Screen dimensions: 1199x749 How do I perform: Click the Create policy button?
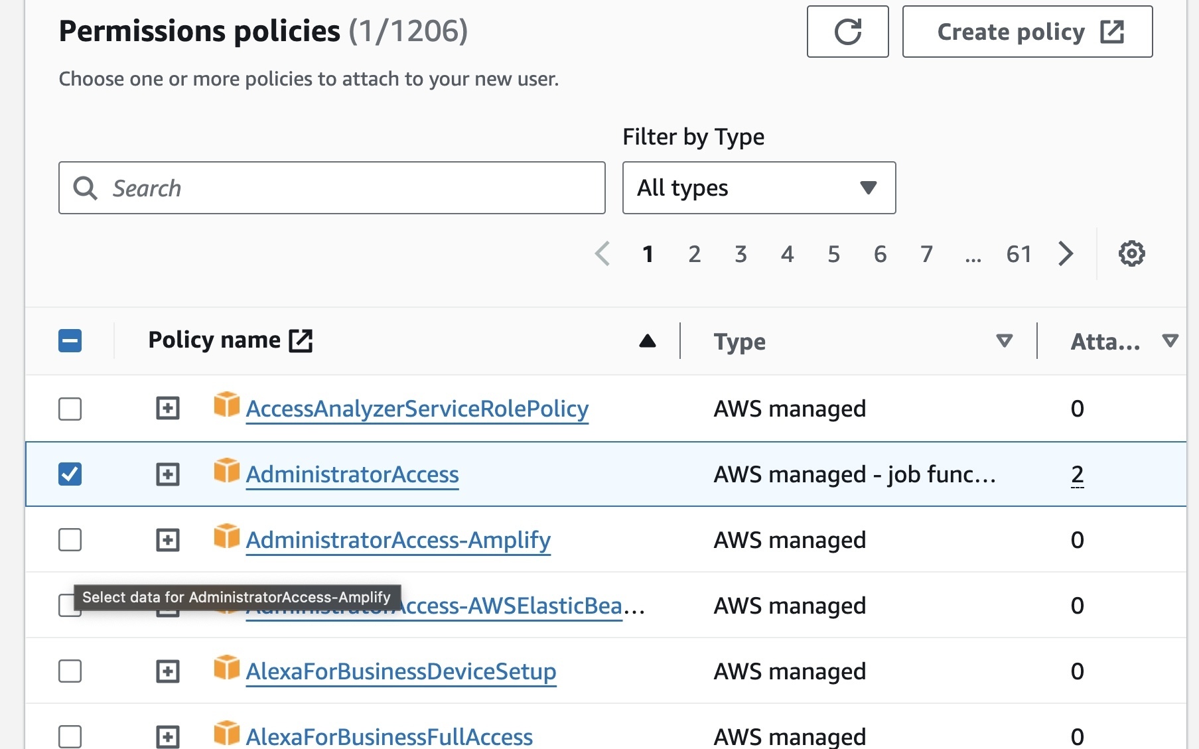click(1027, 32)
